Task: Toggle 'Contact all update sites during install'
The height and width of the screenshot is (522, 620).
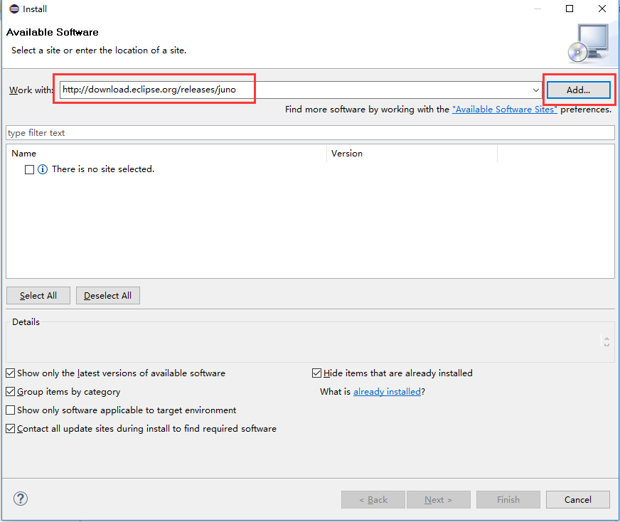Action: click(x=11, y=428)
